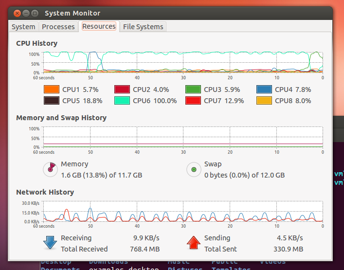The height and width of the screenshot is (270, 344).
Task: Click the Memory and Swap History graph
Action: tap(183, 137)
